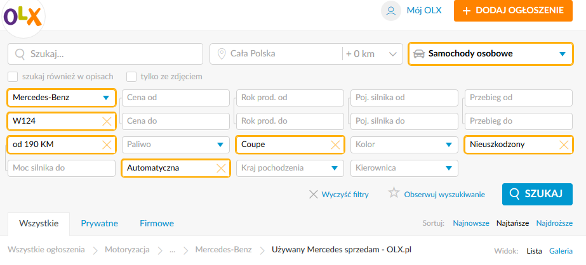
Task: Expand the Paliwo fuel dropdown
Action: point(176,145)
